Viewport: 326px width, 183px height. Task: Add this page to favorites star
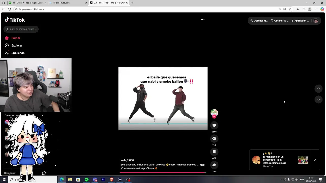290,9
